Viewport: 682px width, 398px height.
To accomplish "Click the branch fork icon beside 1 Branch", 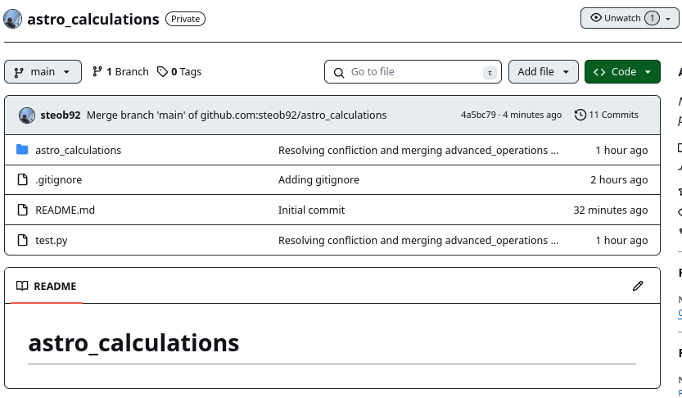I will pos(97,71).
